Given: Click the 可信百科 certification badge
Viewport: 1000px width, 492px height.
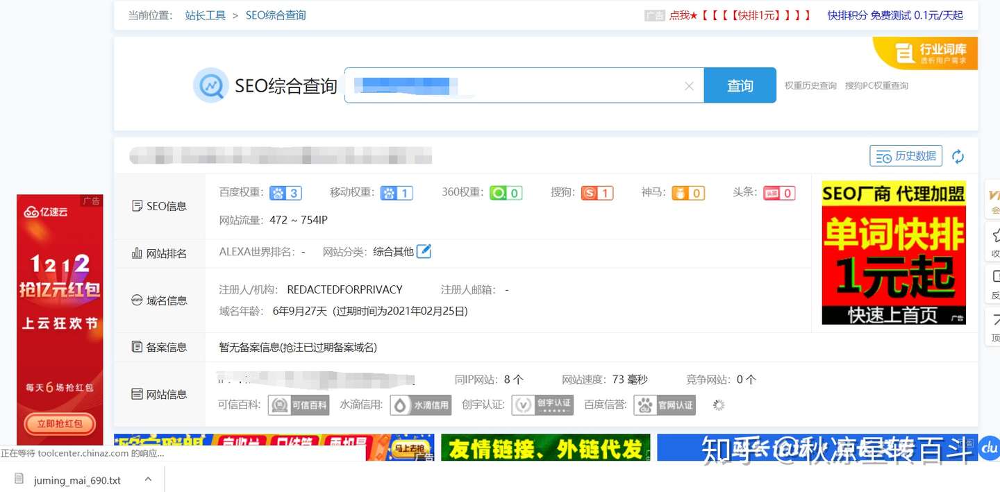Looking at the screenshot, I should [299, 405].
